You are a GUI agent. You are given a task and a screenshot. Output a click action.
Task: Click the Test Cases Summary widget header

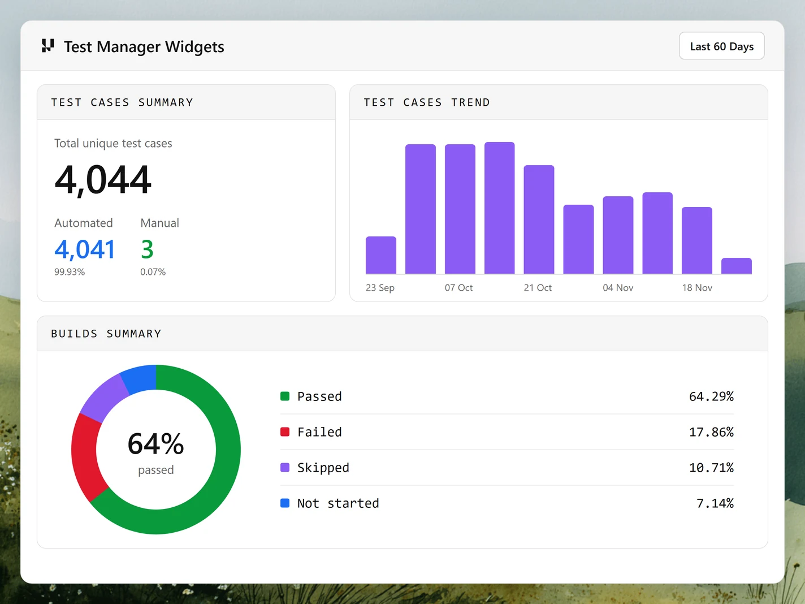point(186,102)
